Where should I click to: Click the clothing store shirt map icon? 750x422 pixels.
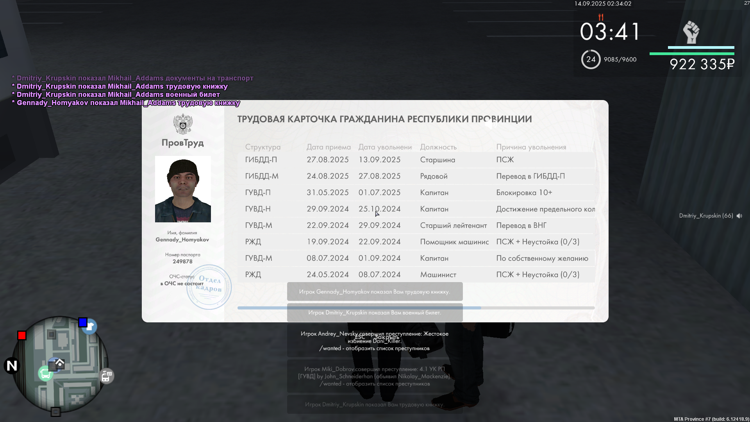90,327
